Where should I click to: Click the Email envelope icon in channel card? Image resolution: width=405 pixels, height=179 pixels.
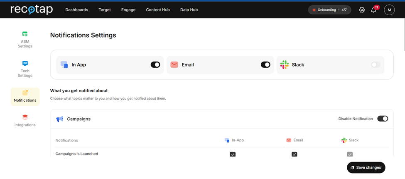click(x=174, y=64)
